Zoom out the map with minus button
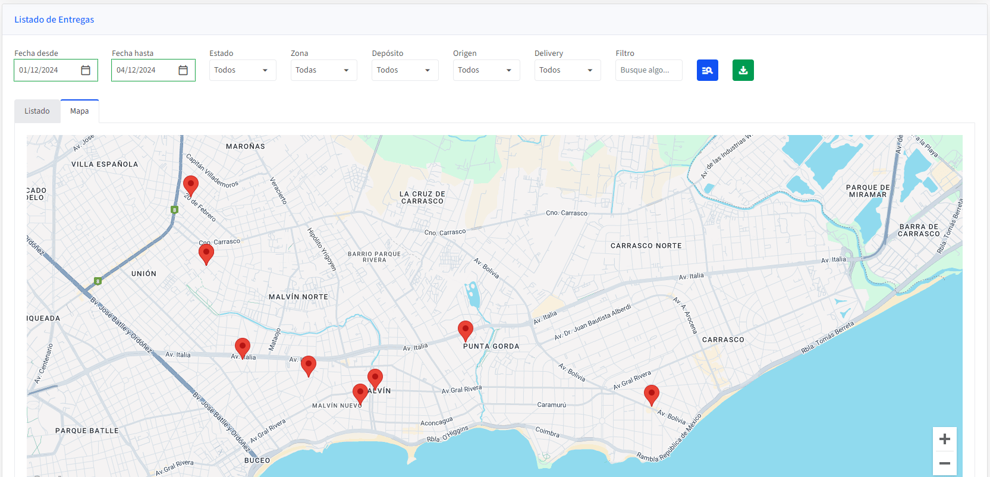Viewport: 990px width, 477px height. point(944,463)
